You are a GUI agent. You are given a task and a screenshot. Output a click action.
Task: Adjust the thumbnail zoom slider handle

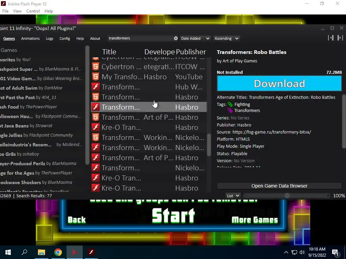pos(287,196)
